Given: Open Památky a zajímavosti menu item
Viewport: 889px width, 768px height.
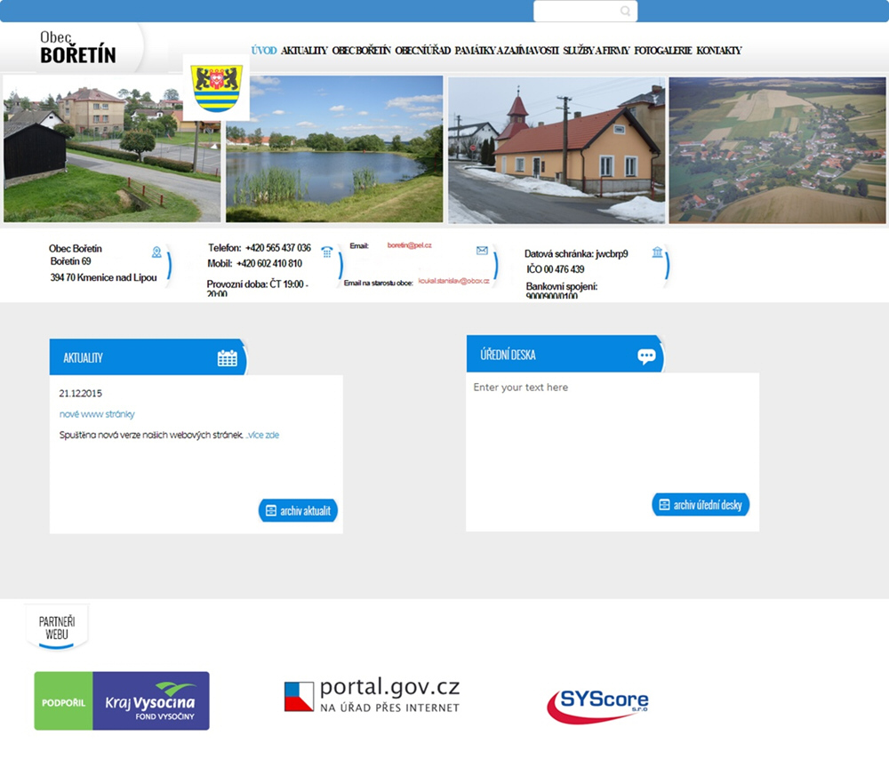Looking at the screenshot, I should click(506, 51).
